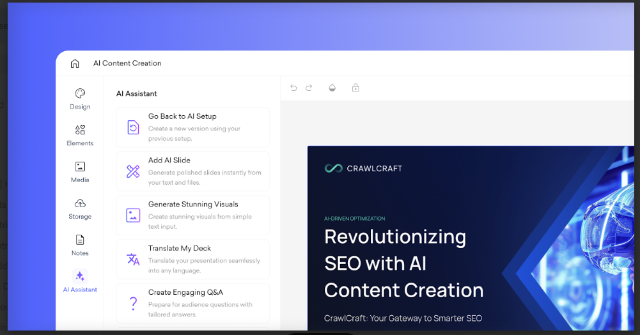Click the AI Assistant panel heading
640x335 pixels.
[137, 93]
